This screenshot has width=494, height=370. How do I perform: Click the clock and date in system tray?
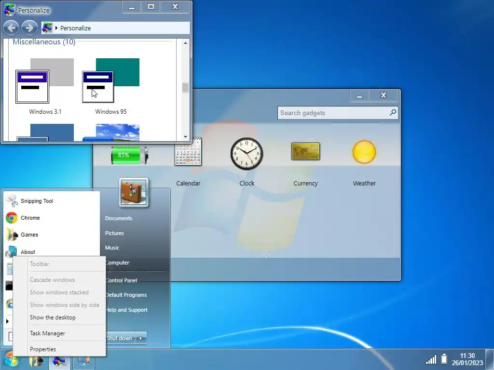click(467, 359)
